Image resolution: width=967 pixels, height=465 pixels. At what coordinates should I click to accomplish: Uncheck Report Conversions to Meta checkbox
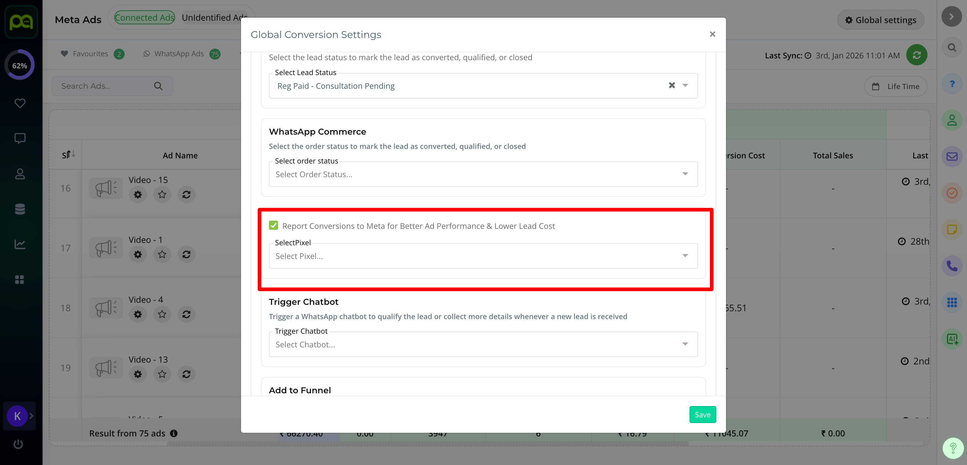point(273,226)
